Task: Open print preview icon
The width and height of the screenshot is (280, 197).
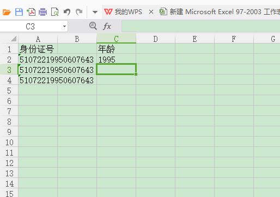Action: click(x=54, y=12)
